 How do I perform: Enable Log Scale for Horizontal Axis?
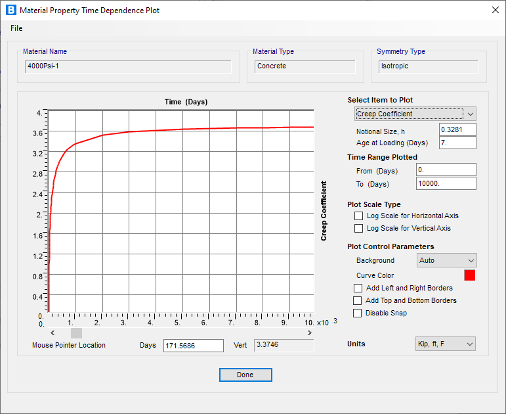[x=358, y=216]
